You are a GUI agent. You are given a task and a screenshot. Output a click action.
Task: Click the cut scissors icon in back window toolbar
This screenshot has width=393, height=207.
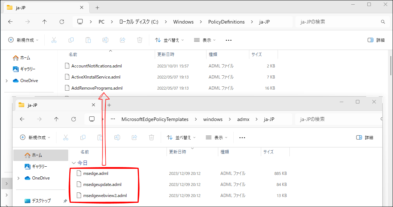click(x=54, y=40)
